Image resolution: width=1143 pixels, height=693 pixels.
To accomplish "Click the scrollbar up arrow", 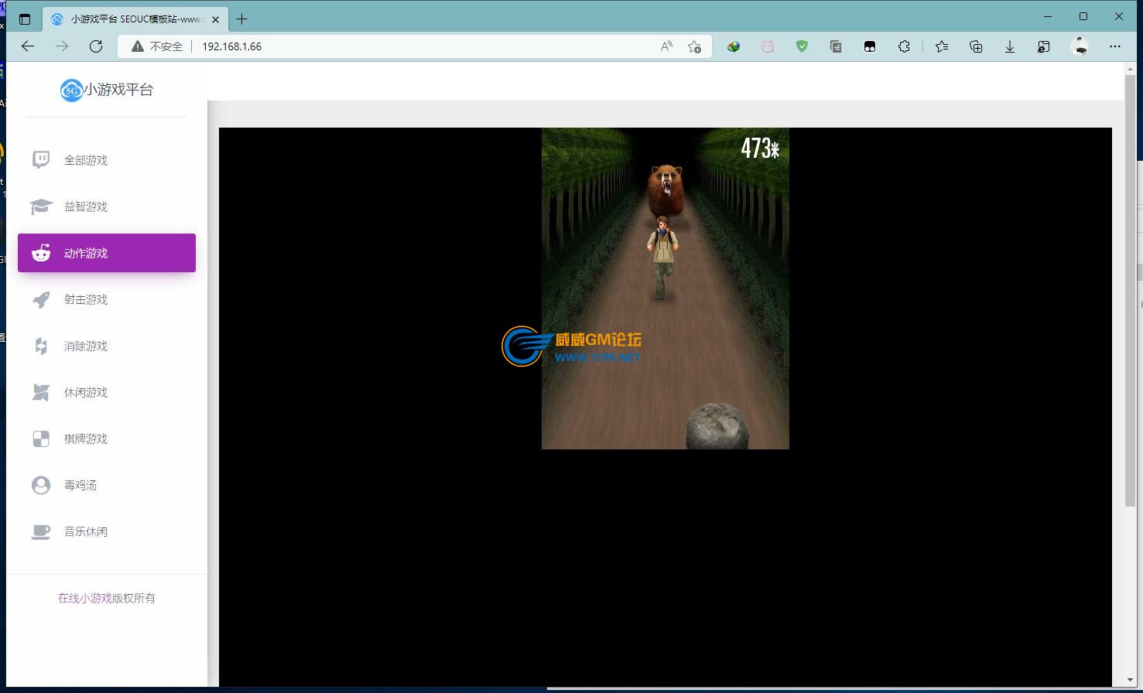I will [1130, 69].
